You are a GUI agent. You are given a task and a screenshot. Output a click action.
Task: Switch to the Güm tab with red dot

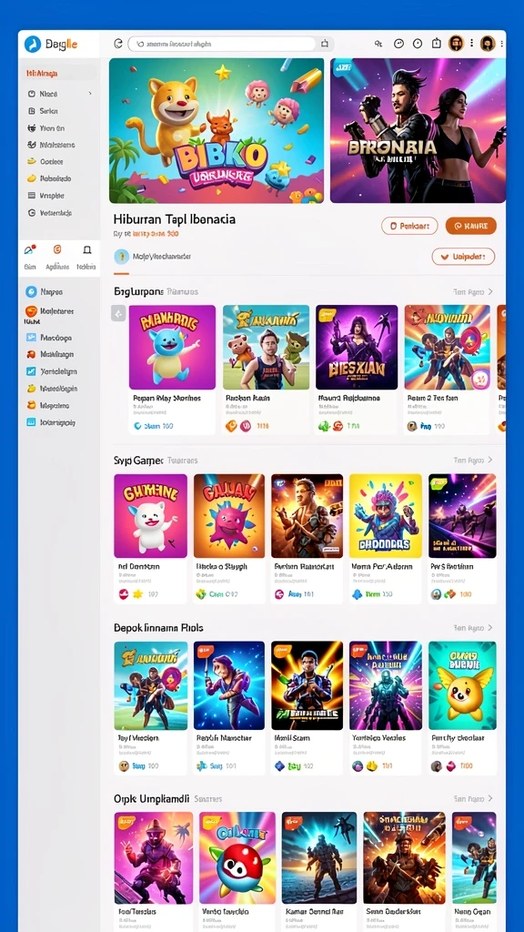[30, 258]
